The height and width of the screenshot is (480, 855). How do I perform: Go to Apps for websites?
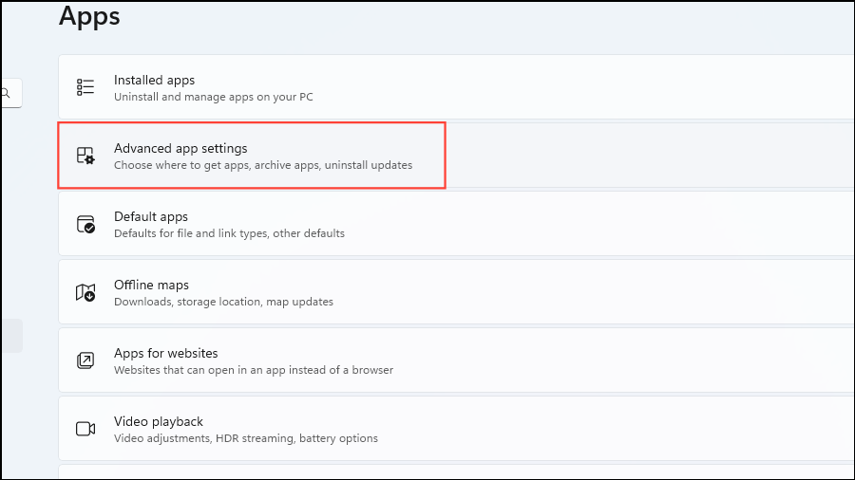tap(456, 360)
